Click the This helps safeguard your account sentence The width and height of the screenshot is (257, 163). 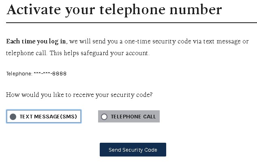coord(100,53)
